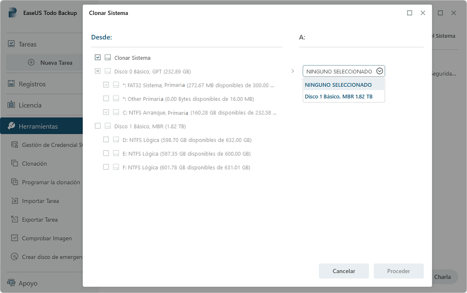Viewport: 467px width, 293px height.
Task: Check the F: NTFS Lógica partition checkbox
Action: pos(106,167)
